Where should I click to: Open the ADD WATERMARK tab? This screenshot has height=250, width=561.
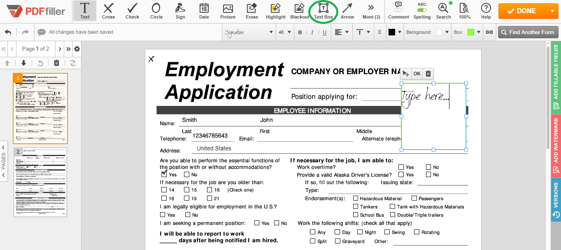point(556,145)
